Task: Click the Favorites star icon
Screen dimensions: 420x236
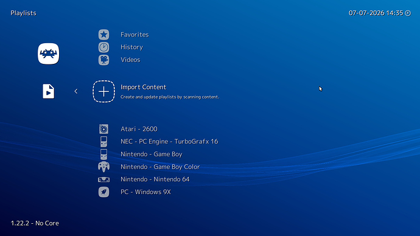Action: (x=103, y=35)
